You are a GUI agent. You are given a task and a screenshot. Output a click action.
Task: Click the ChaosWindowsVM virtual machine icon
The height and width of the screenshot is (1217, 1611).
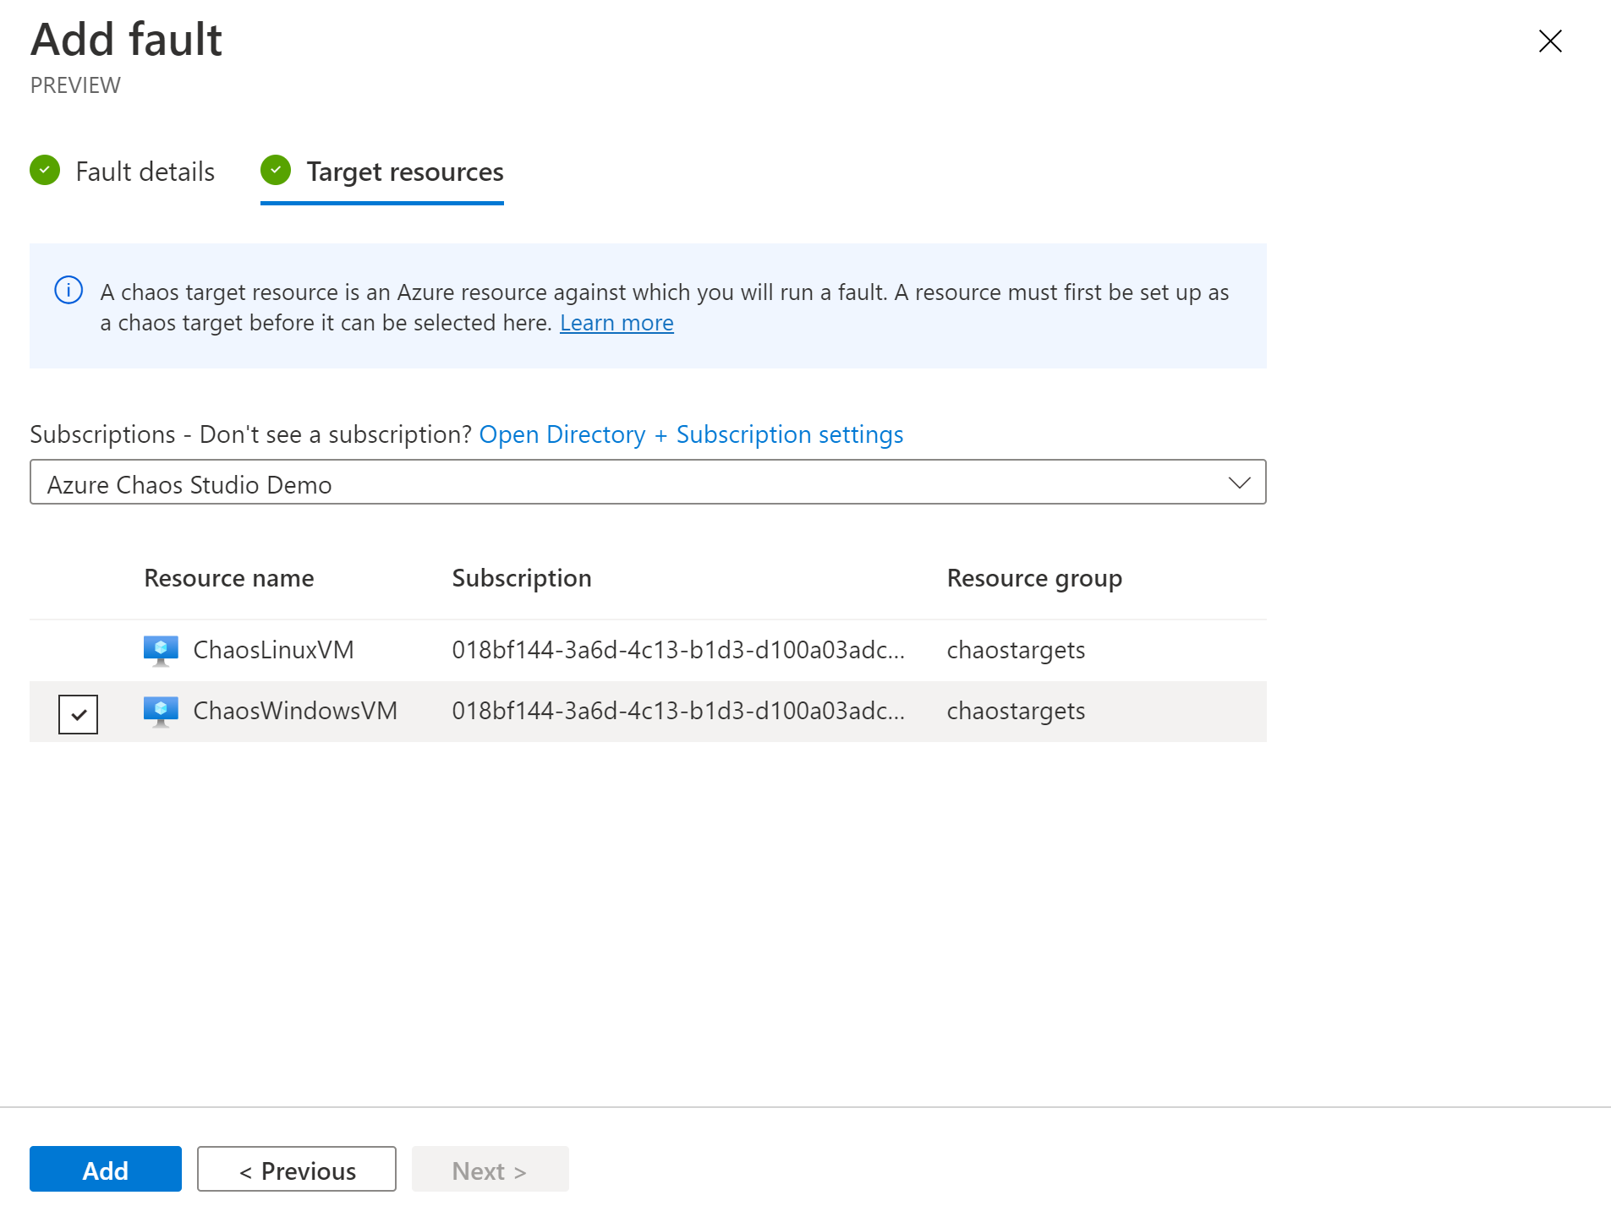click(x=160, y=711)
